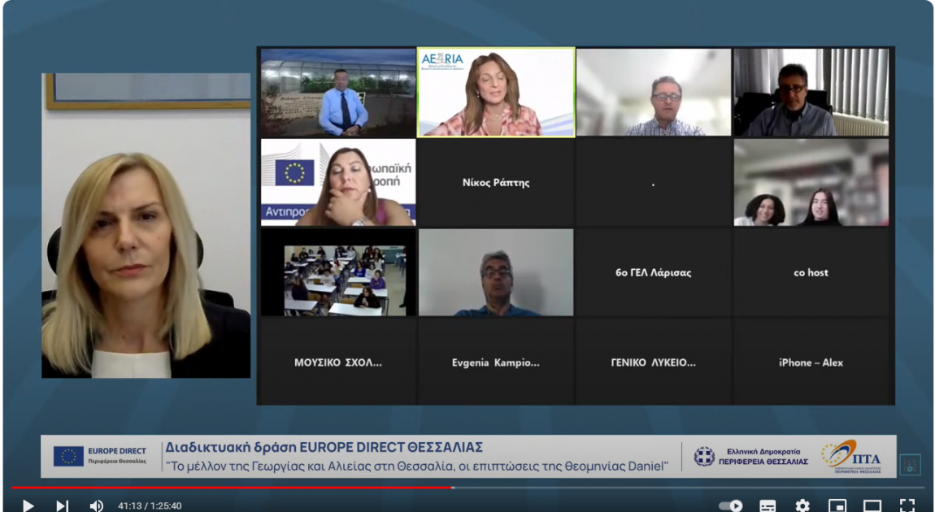Screen dimensions: 935x512
Task: Open the player settings gear
Action: point(802,505)
